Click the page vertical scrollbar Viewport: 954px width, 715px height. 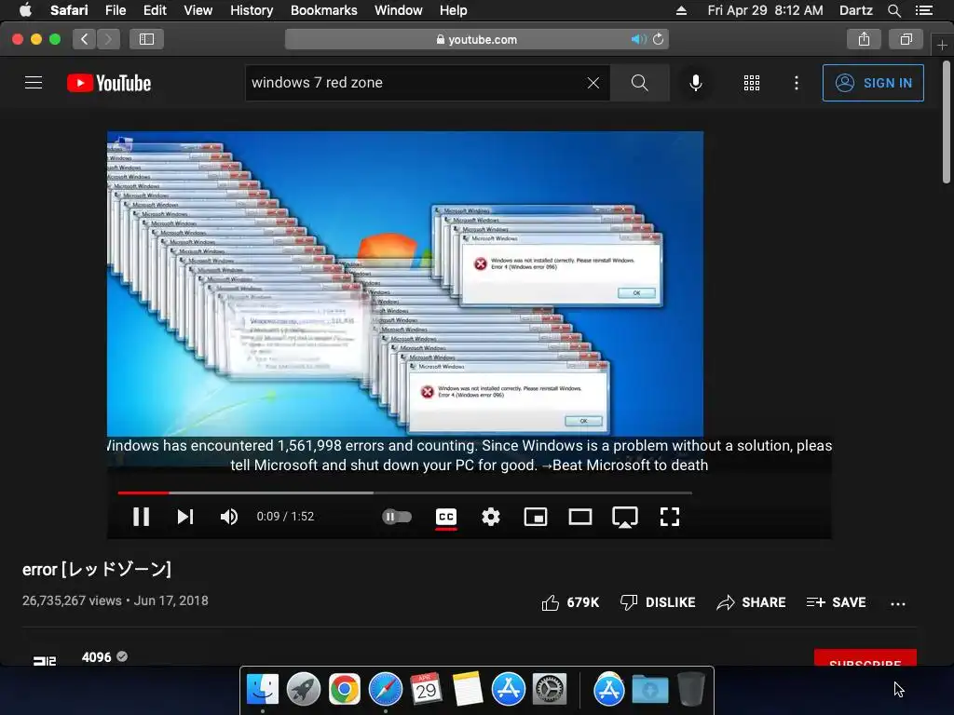coord(947,122)
